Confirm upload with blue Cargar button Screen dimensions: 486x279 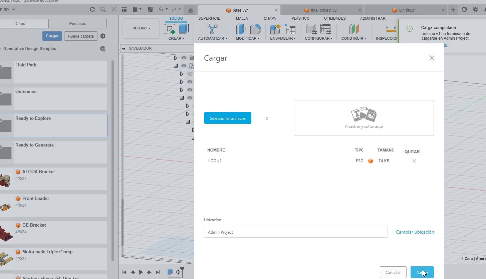click(x=422, y=272)
